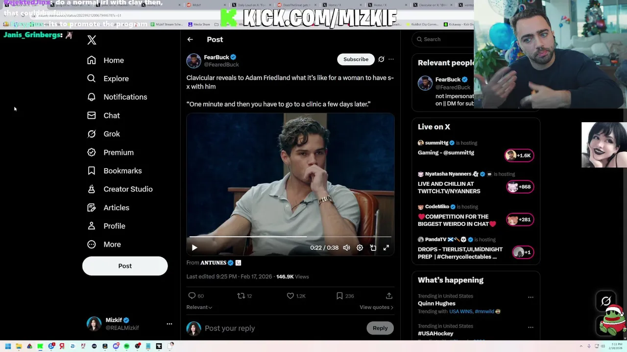Viewport: 627px width, 352px height.
Task: Click the Search box
Action: [443, 39]
